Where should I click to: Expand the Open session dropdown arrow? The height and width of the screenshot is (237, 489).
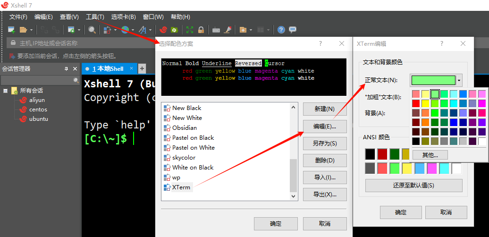tap(31, 30)
